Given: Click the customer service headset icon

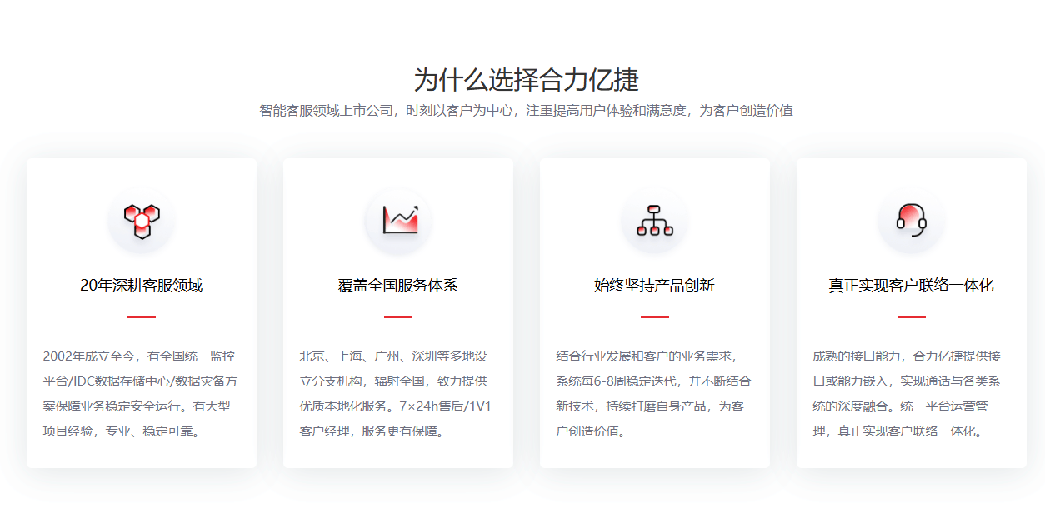Looking at the screenshot, I should (911, 221).
